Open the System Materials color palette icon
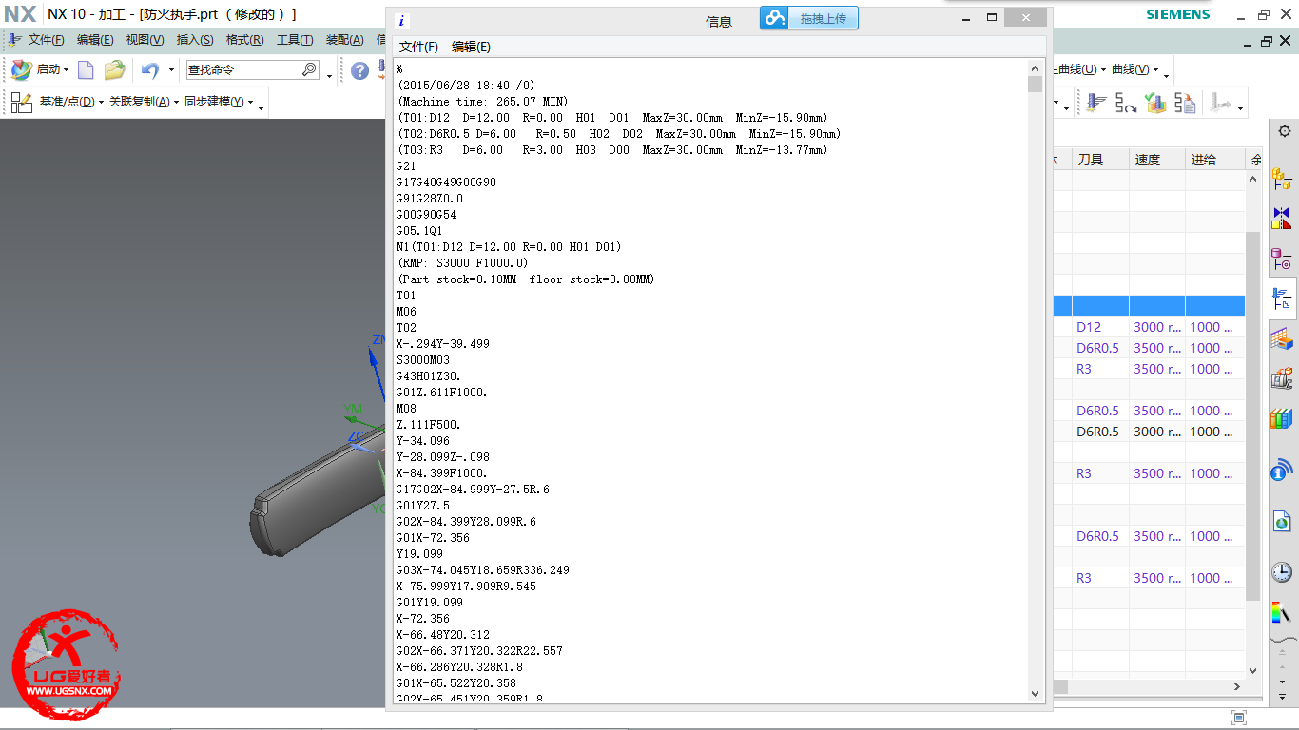Image resolution: width=1299 pixels, height=730 pixels. [x=1282, y=612]
